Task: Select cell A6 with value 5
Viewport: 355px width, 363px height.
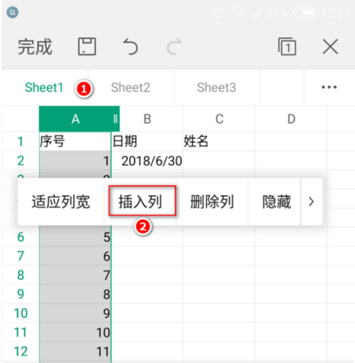Action: tap(75, 237)
